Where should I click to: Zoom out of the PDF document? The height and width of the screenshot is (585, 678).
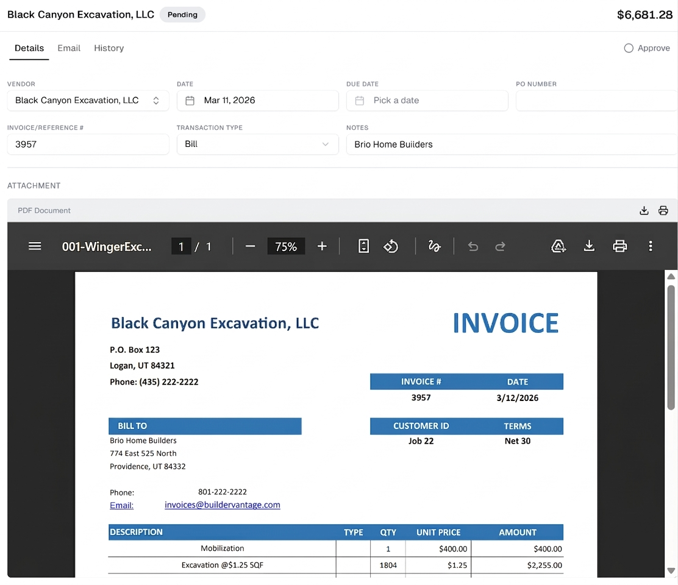(250, 246)
